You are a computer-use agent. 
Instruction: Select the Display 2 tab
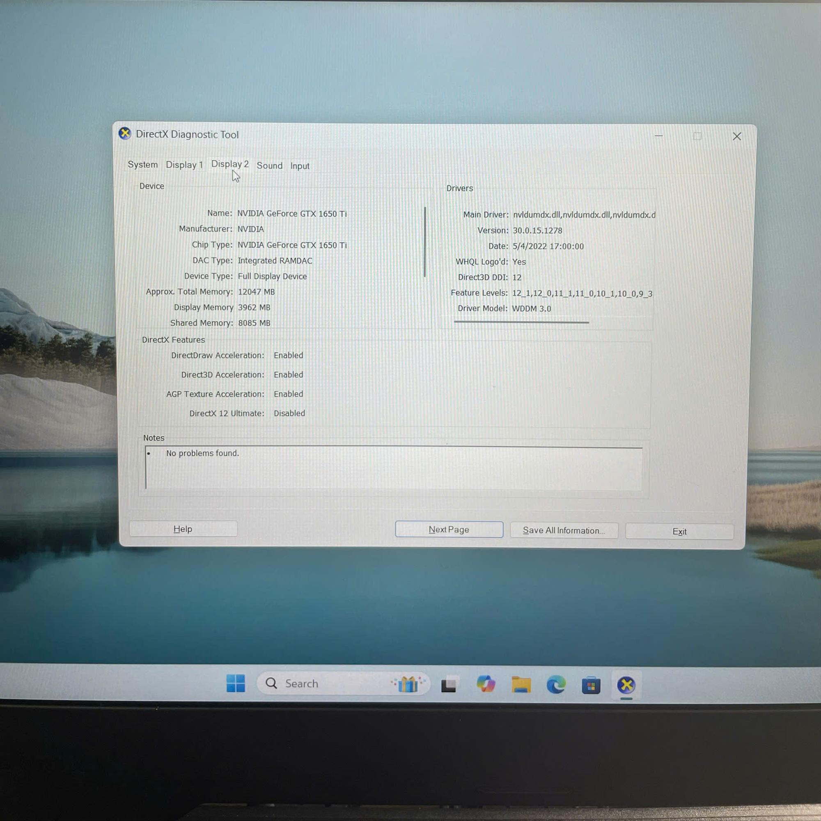[x=230, y=164]
